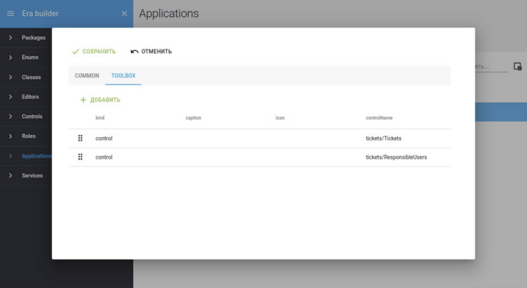
Task: Select Roles in the sidebar
Action: tap(28, 136)
